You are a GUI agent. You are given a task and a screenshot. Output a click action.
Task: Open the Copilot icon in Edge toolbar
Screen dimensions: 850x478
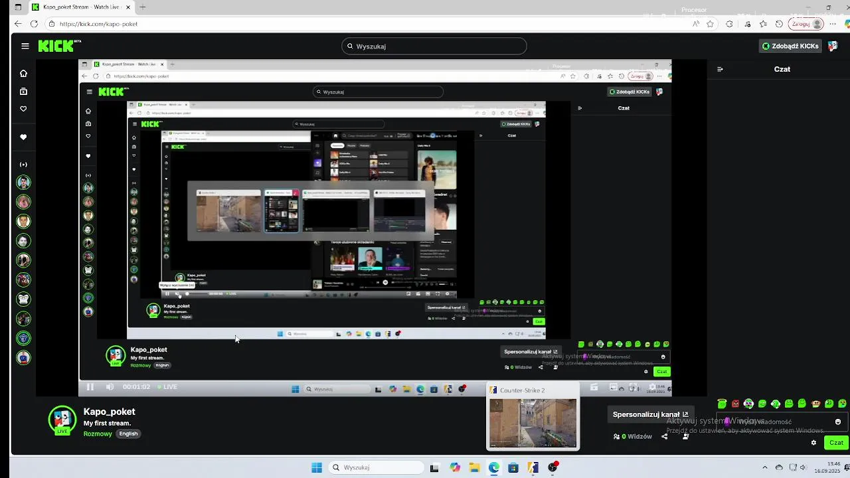847,24
